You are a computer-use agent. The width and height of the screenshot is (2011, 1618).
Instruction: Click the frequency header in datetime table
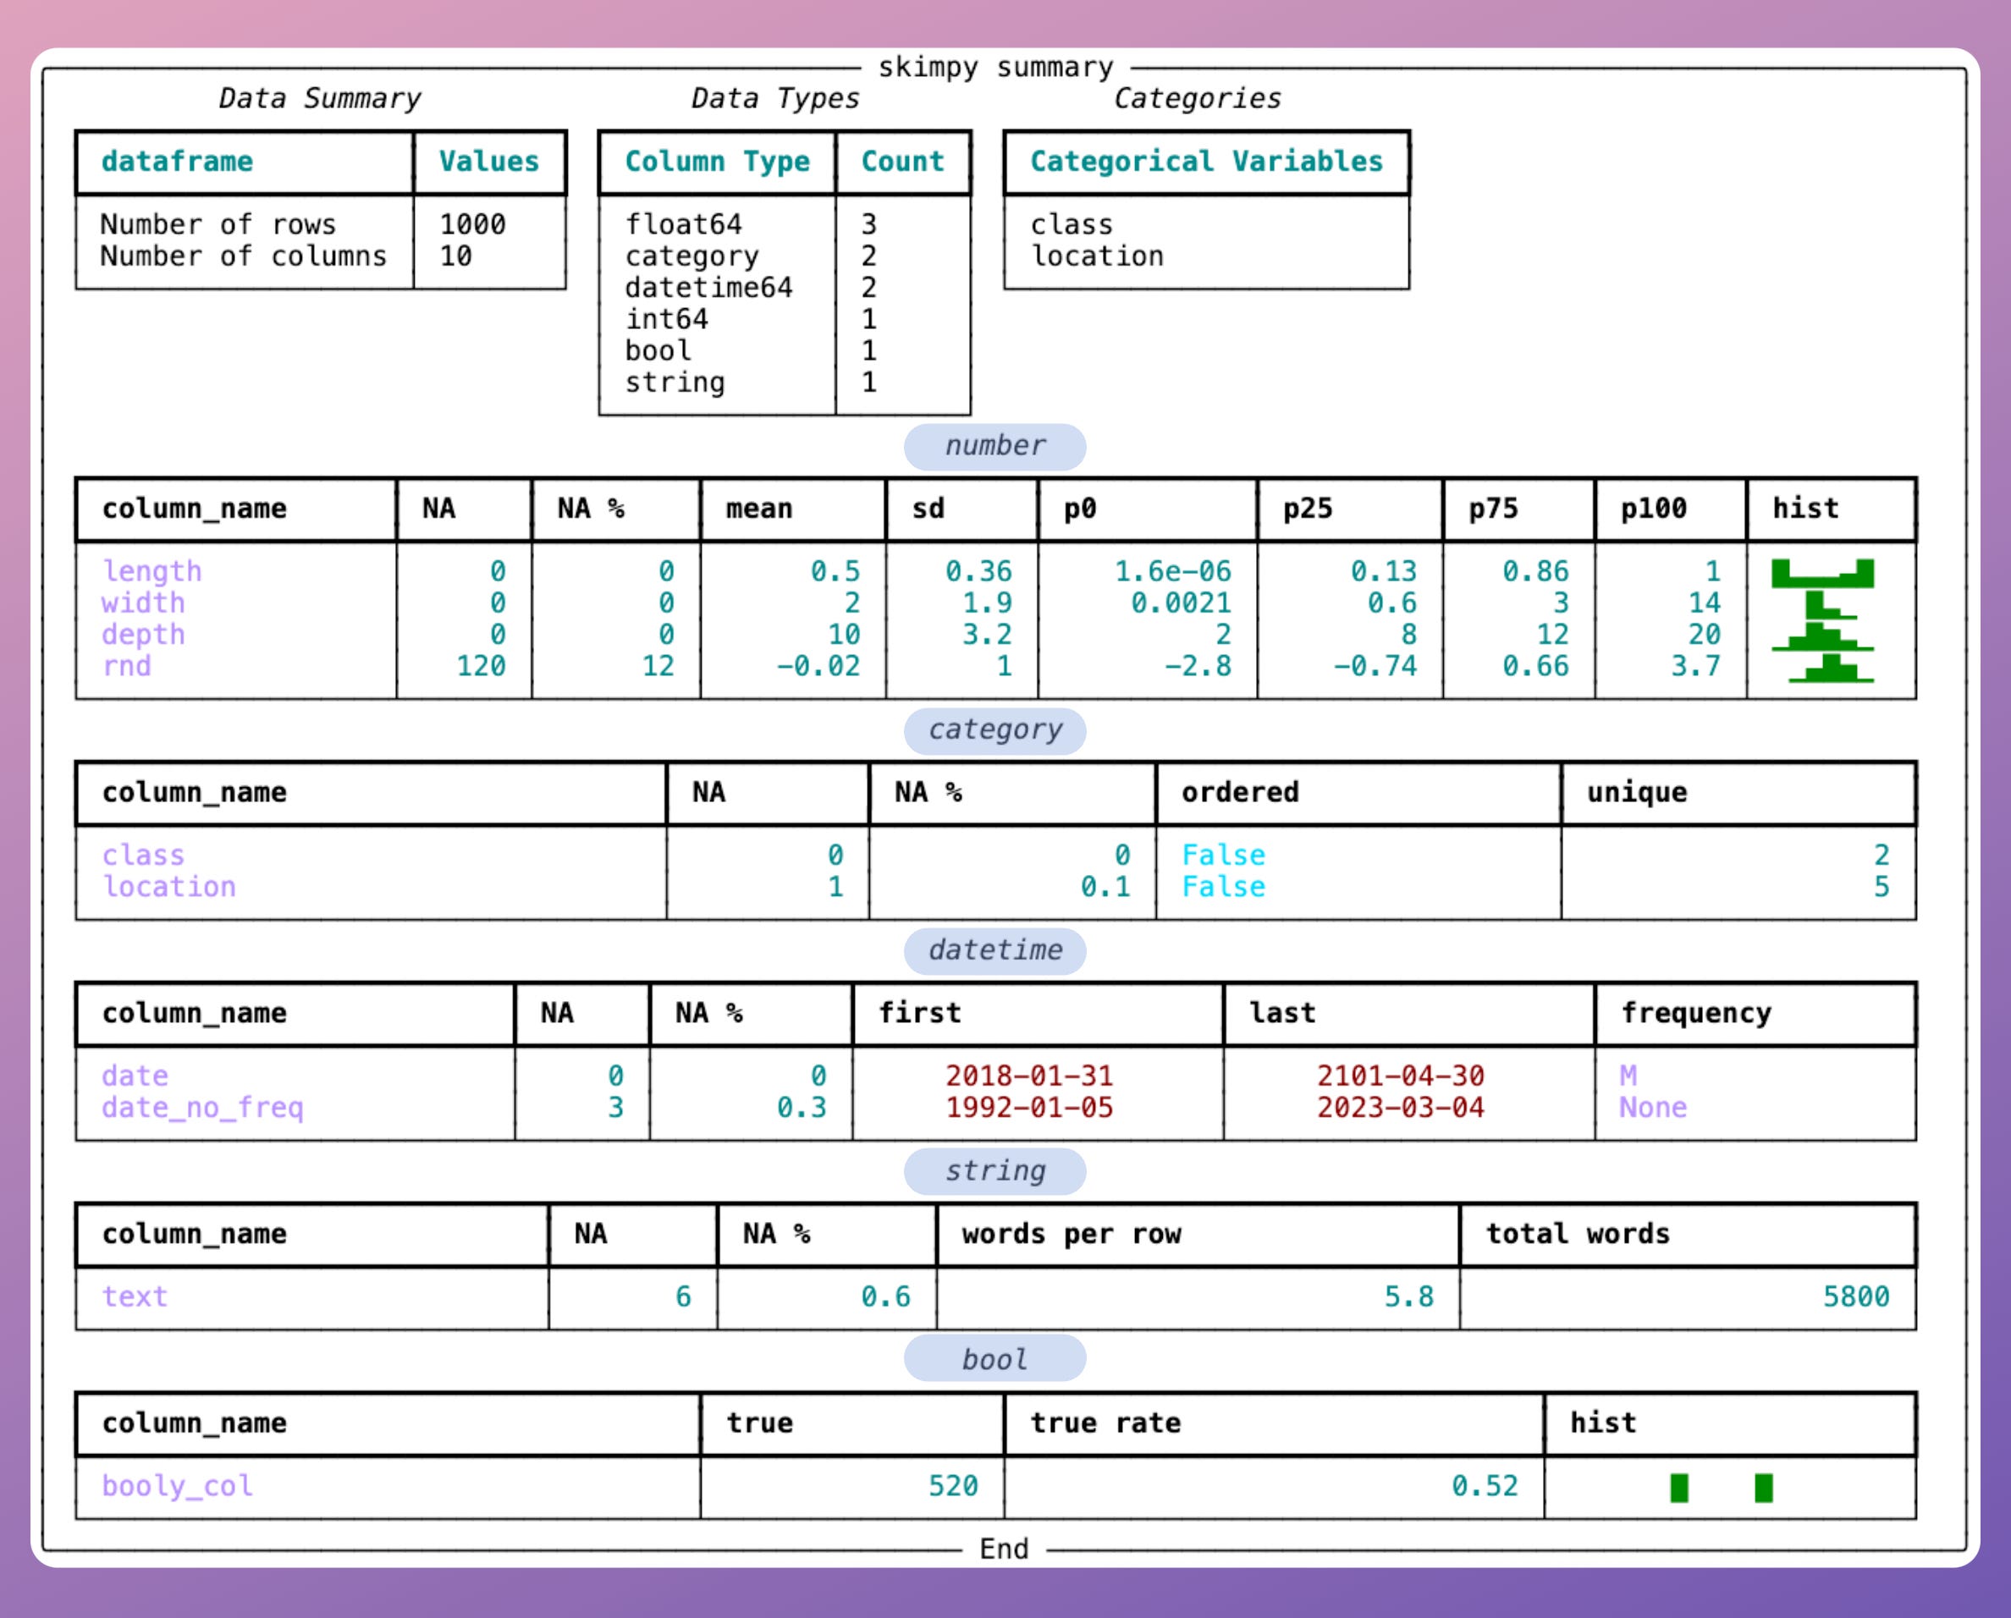coord(1696,1014)
